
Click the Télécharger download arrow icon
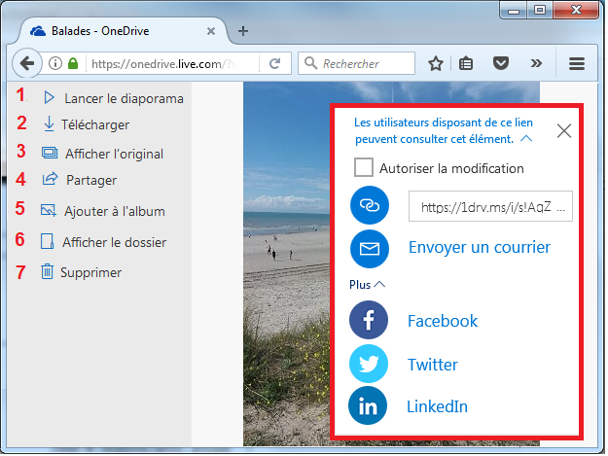pyautogui.click(x=49, y=124)
